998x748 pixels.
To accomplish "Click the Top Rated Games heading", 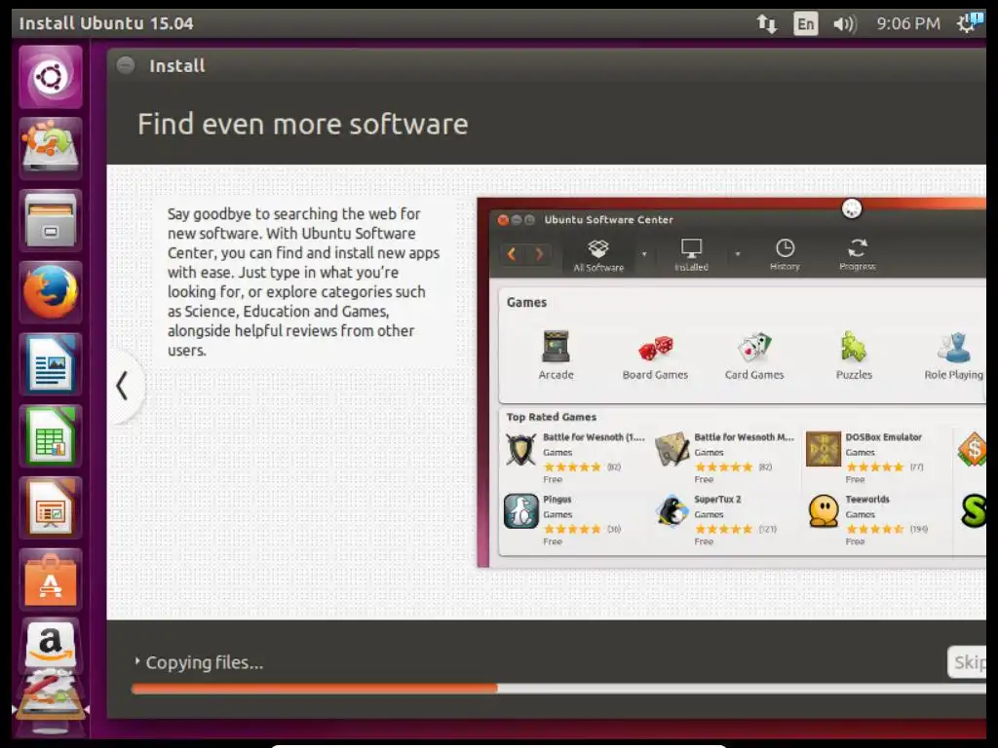I will tap(552, 417).
